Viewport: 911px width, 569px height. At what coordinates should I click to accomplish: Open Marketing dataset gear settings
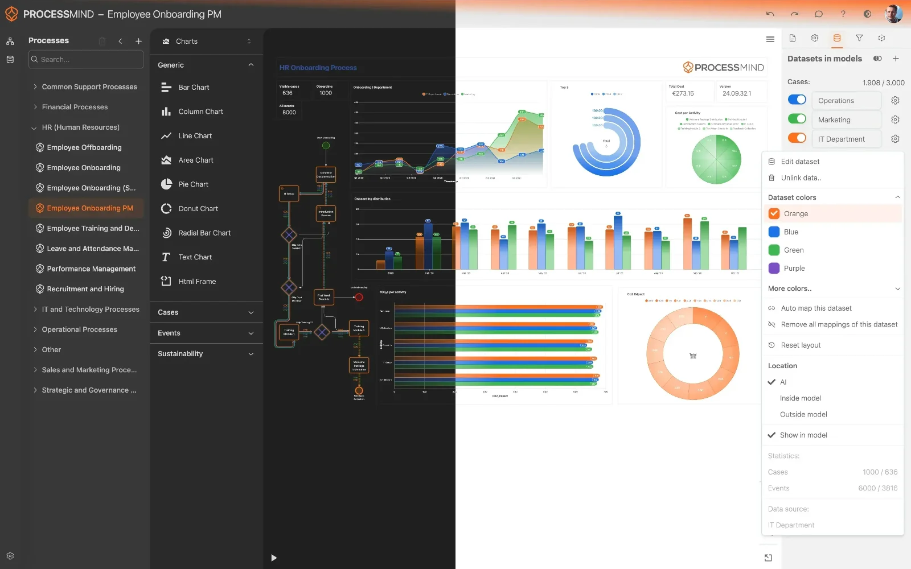pos(895,120)
